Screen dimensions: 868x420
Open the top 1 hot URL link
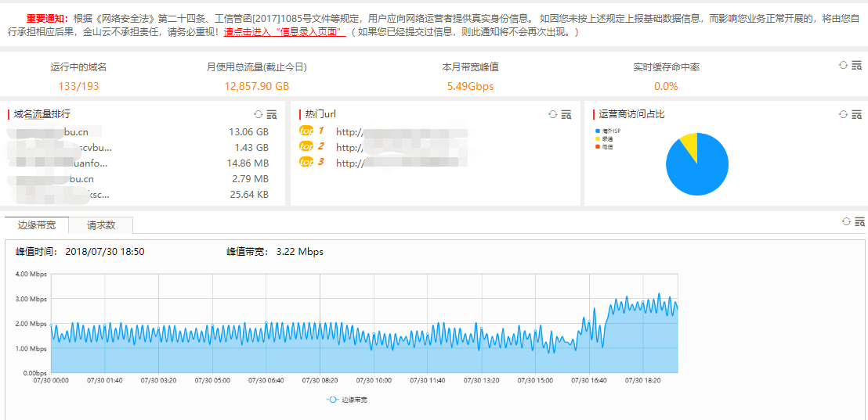click(400, 132)
